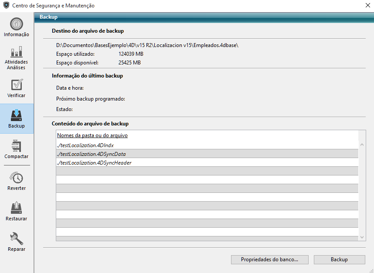Open the Verificar checkmark icon
This screenshot has height=273, width=374.
(x=17, y=85)
